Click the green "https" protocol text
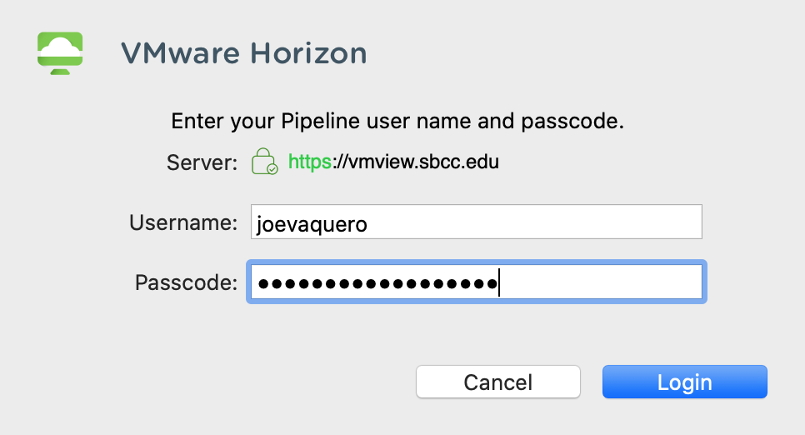Image resolution: width=805 pixels, height=435 pixels. (309, 162)
